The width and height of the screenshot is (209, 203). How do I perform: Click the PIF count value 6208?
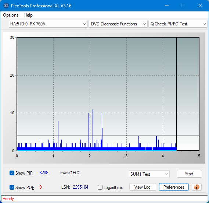[44, 173]
